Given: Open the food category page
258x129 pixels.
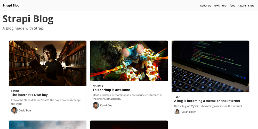Looking at the screenshot, I should click(232, 6).
